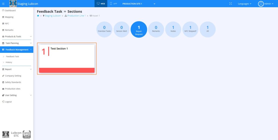
Task: Select the Feedback Task submenu item
Action: [x=12, y=57]
